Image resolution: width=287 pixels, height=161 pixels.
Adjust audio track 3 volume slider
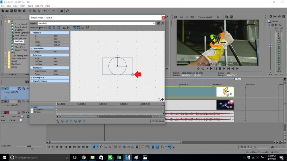[22, 116]
